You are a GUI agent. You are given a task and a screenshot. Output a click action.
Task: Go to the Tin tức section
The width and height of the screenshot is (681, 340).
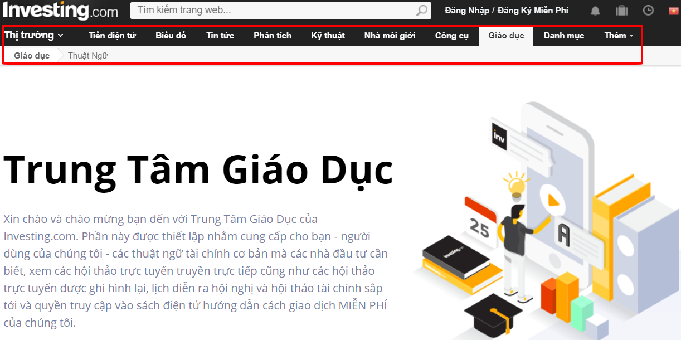[220, 36]
